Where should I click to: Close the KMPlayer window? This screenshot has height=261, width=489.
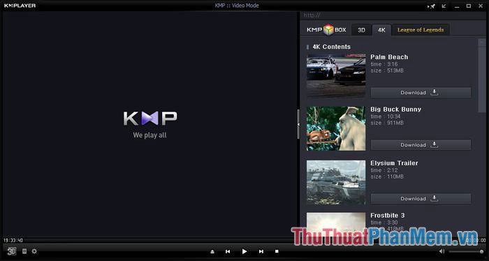(x=481, y=6)
